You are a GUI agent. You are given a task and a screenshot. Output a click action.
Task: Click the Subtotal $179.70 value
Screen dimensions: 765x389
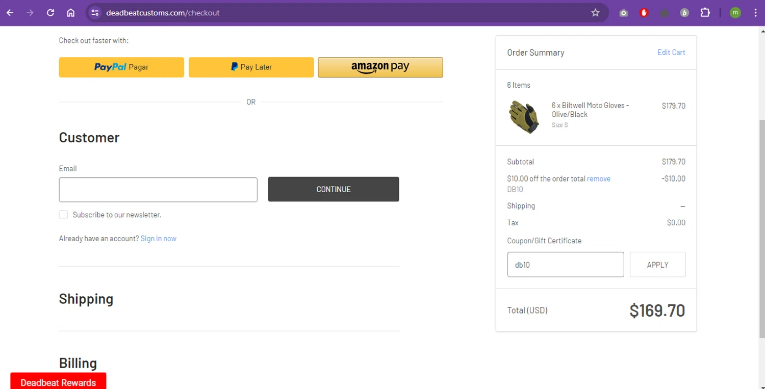pos(674,162)
